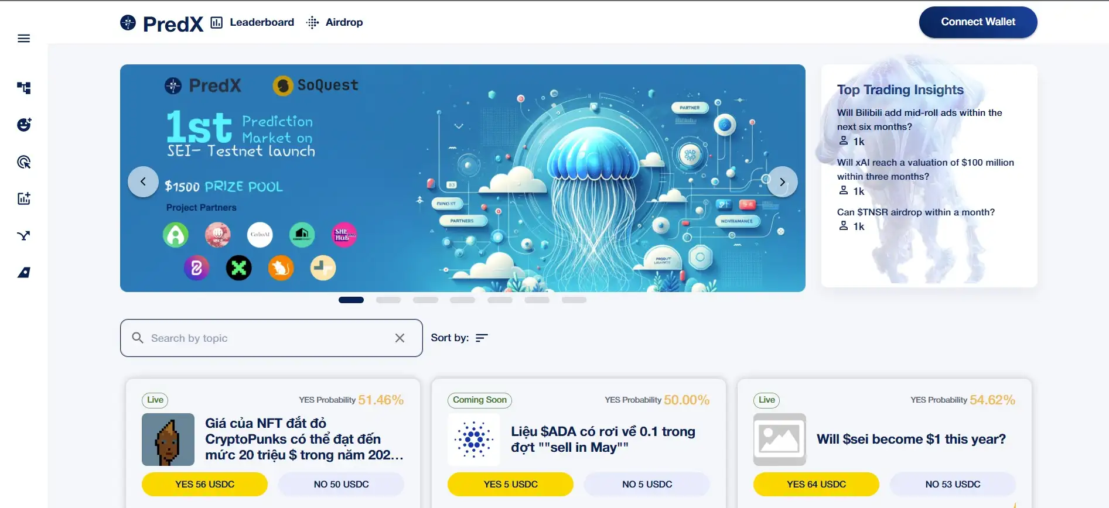Screen dimensions: 1109x508
Task: Click the merge arrows sidebar icon
Action: [x=23, y=236]
